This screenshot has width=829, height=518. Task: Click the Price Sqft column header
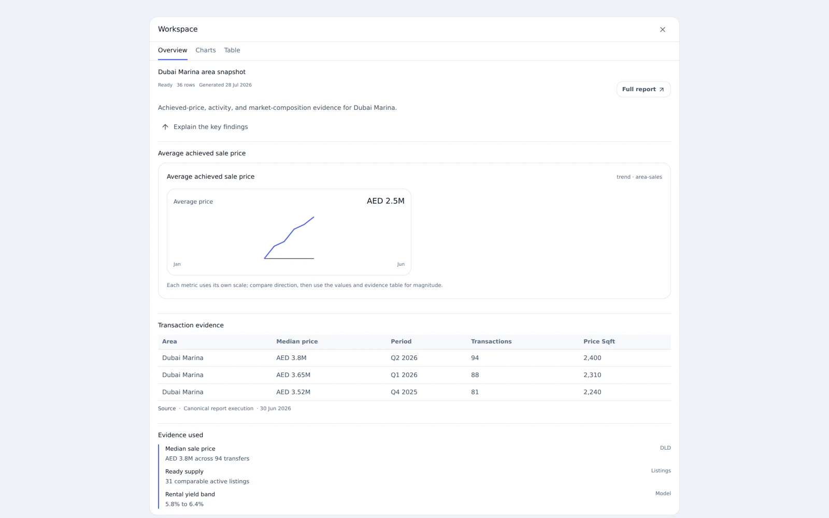pyautogui.click(x=599, y=341)
